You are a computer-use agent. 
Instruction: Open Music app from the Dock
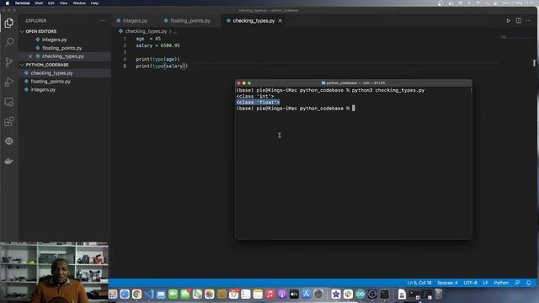[269, 294]
